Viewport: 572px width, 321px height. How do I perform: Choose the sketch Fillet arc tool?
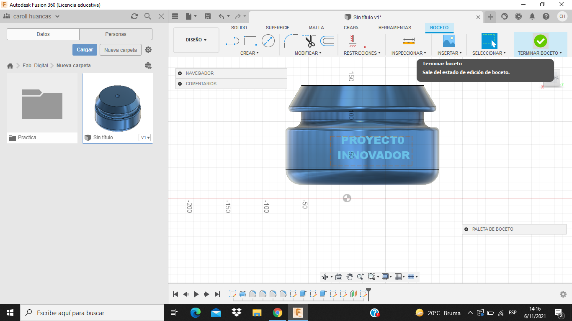click(291, 41)
